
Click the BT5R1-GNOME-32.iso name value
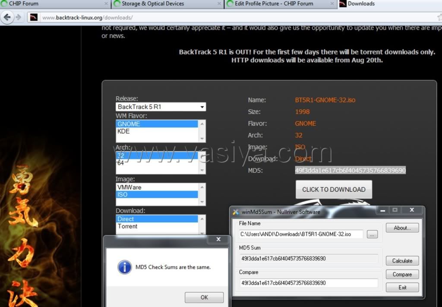(325, 100)
